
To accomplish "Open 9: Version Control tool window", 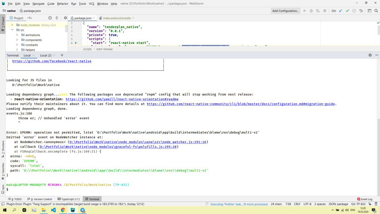I will 40,199.
